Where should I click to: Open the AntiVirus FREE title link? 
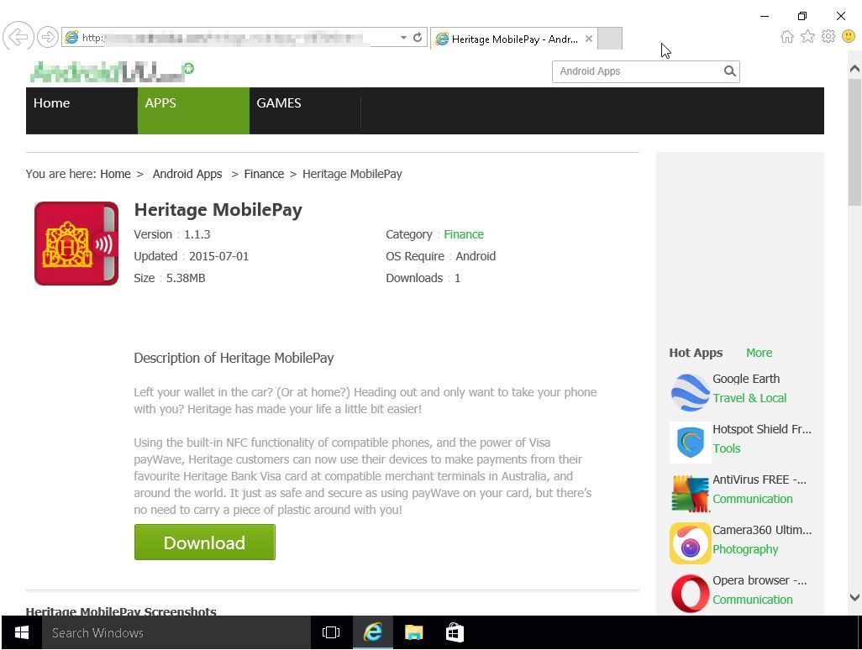[760, 480]
